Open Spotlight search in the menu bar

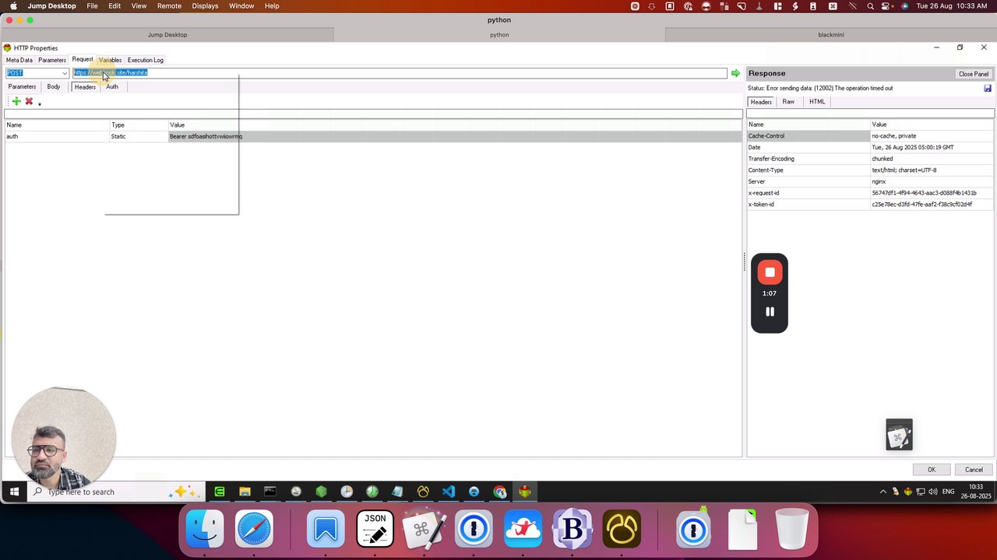(870, 6)
